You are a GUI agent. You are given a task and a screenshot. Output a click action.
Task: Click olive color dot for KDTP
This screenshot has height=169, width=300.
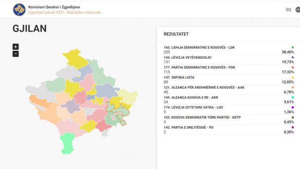(x=293, y=117)
